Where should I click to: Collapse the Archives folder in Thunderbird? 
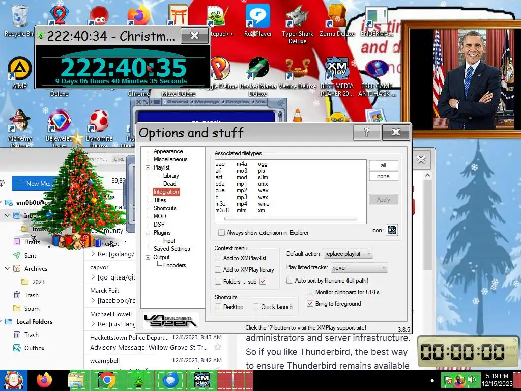click(x=7, y=268)
